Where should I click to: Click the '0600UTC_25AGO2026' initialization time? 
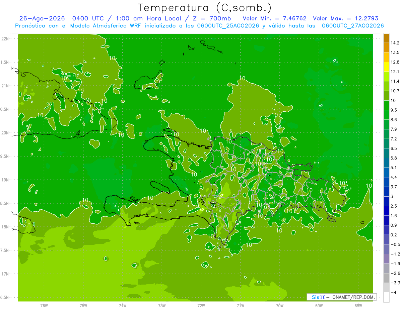(228, 26)
